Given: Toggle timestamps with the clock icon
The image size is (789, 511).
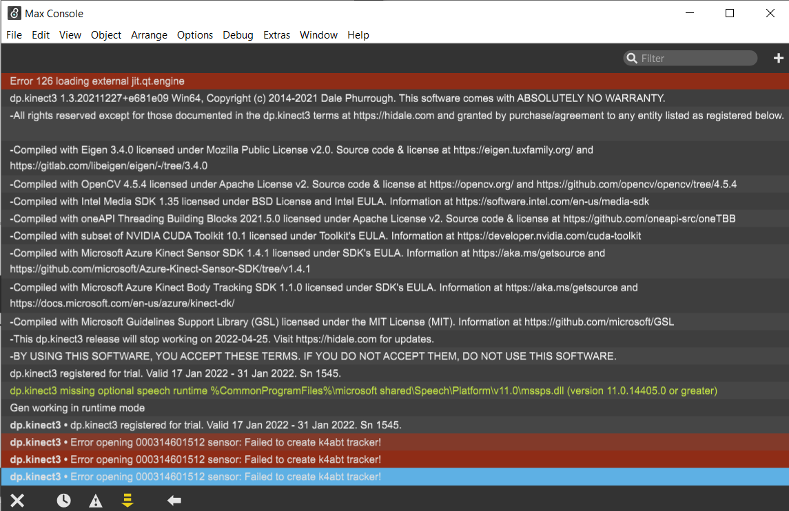Looking at the screenshot, I should [x=64, y=501].
